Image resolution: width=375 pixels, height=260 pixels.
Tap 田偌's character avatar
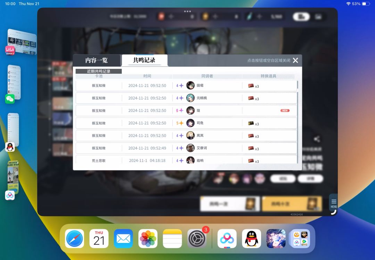pyautogui.click(x=190, y=85)
